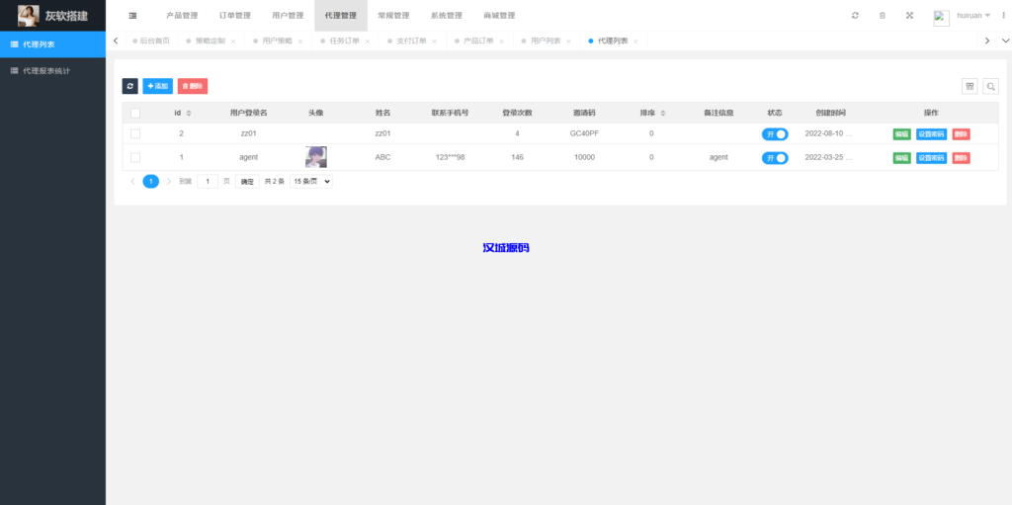Open 常规管理 top menu
1012x505 pixels.
click(x=393, y=16)
